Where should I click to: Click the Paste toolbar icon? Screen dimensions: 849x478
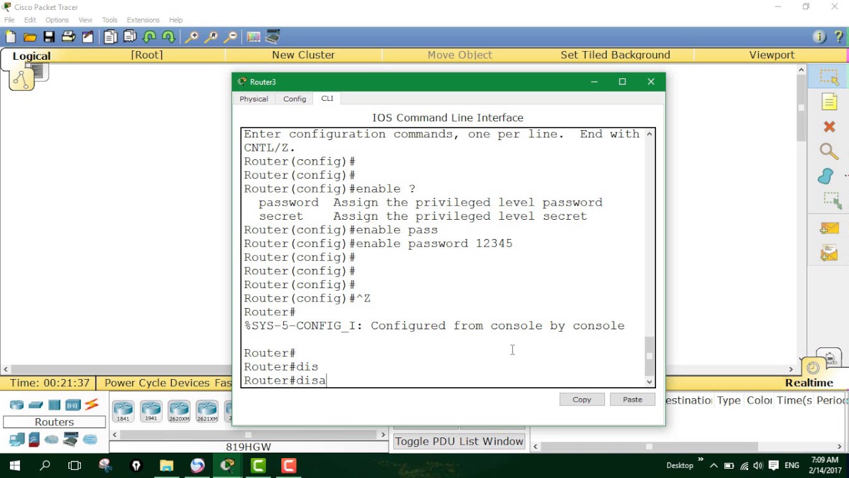click(x=129, y=37)
